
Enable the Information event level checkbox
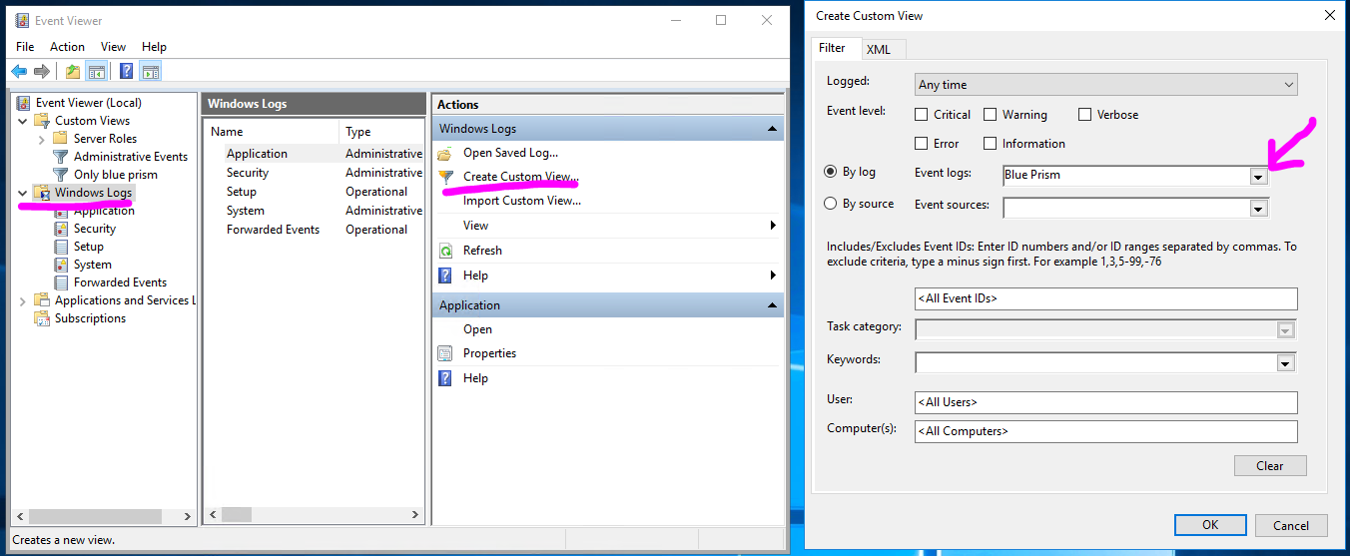pos(991,144)
